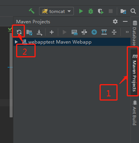
Task: Open Search Everywhere magnifier
Action: 133,11
